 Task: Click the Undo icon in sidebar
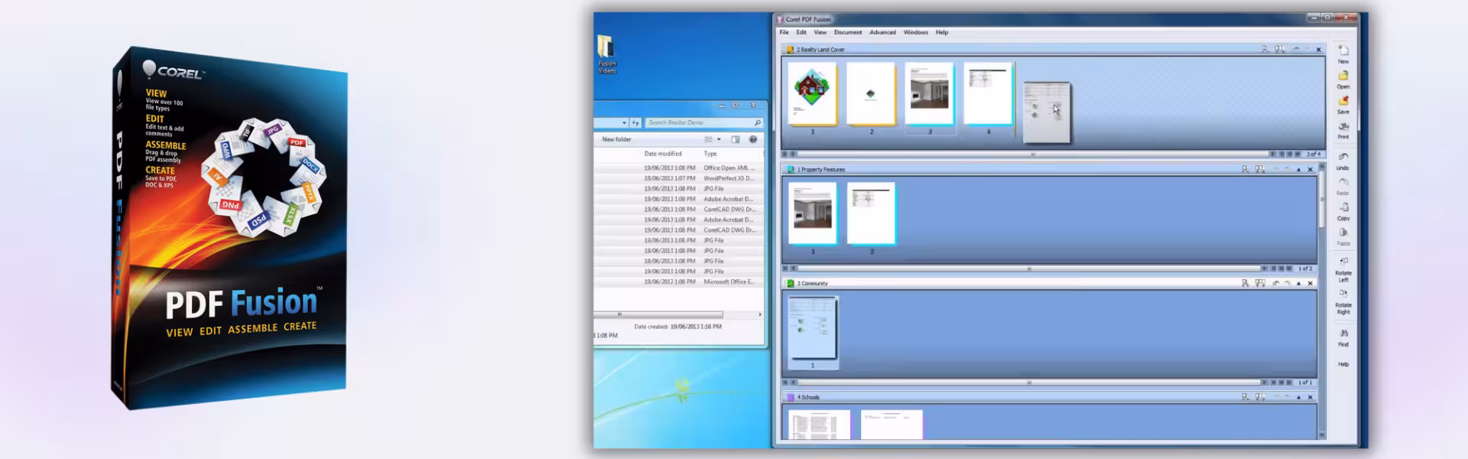1343,157
